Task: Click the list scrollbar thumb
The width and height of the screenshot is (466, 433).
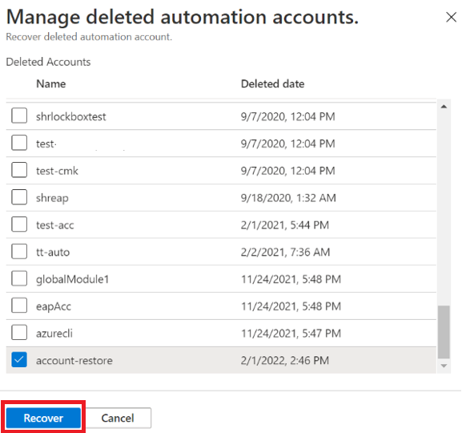Action: pyautogui.click(x=444, y=332)
